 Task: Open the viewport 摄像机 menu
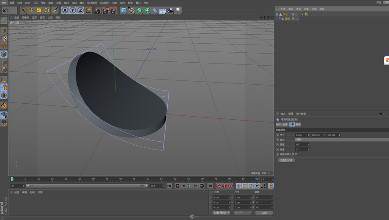click(x=26, y=18)
